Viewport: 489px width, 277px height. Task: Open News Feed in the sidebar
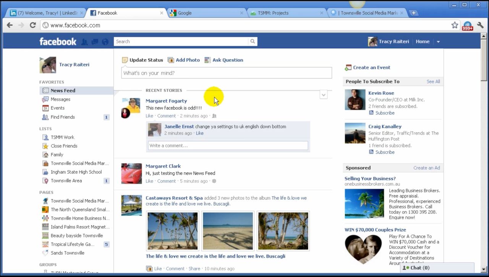tap(76, 91)
